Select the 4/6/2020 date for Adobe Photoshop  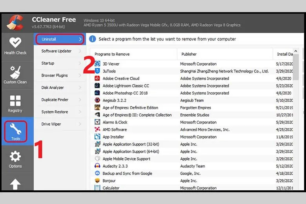point(284,93)
